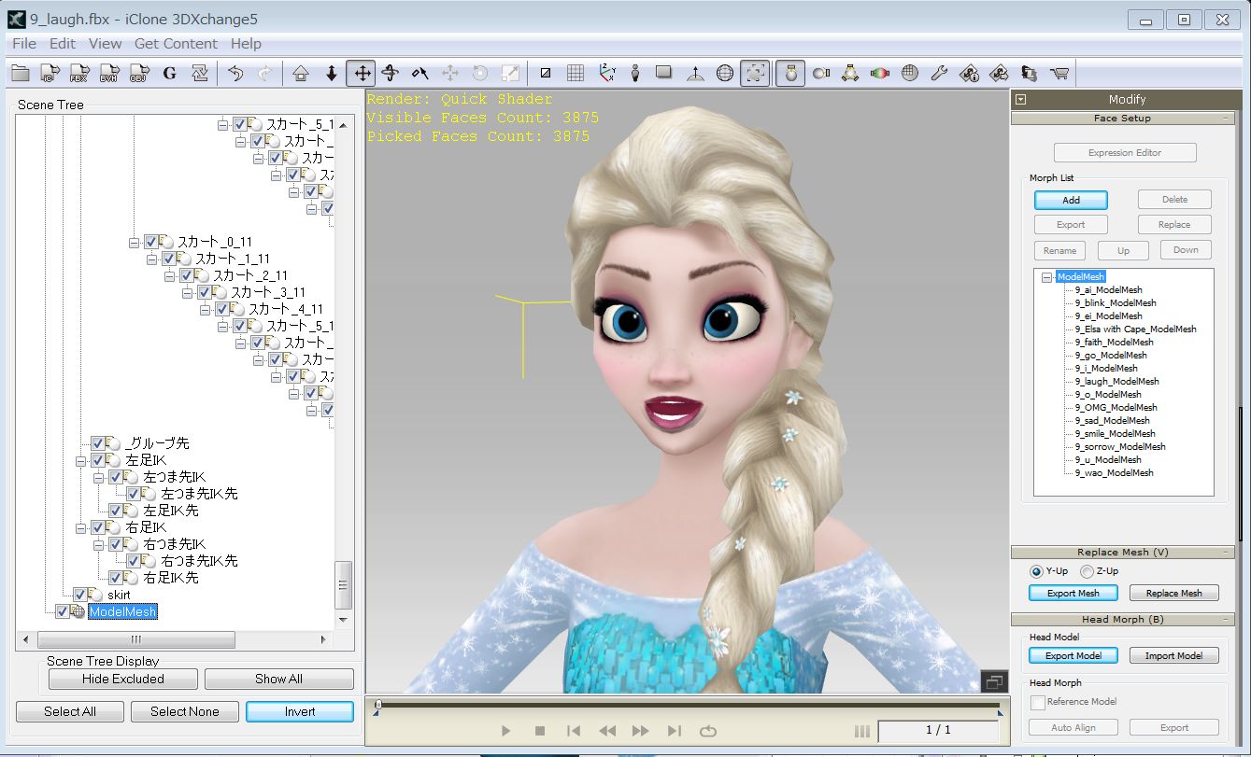Open the Get Content menu

pyautogui.click(x=176, y=44)
